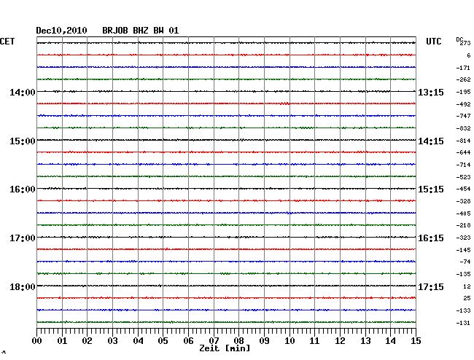The width and height of the screenshot is (474, 360).
Task: Click the DC offset value -454
Action: [463, 189]
